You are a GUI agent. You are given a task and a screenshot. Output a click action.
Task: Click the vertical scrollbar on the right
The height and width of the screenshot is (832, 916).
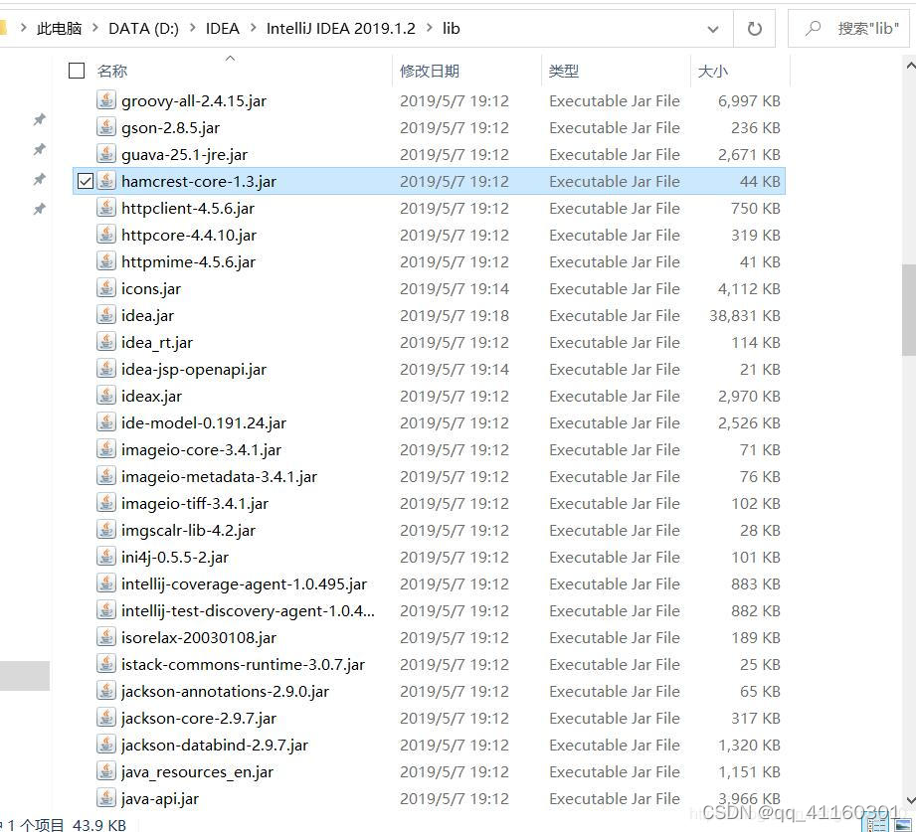[908, 298]
